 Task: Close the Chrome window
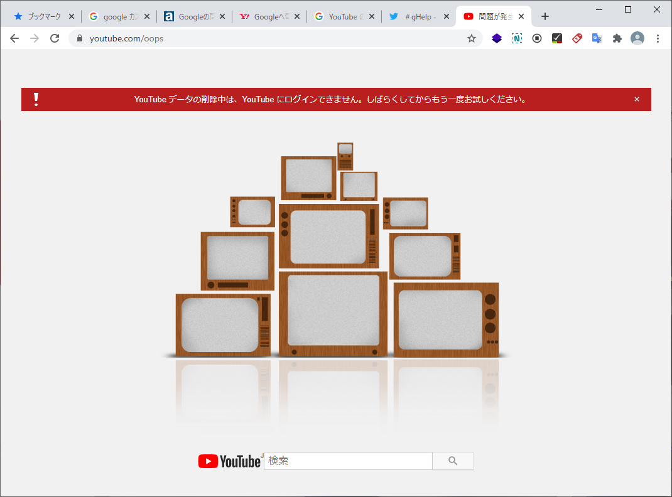[656, 9]
